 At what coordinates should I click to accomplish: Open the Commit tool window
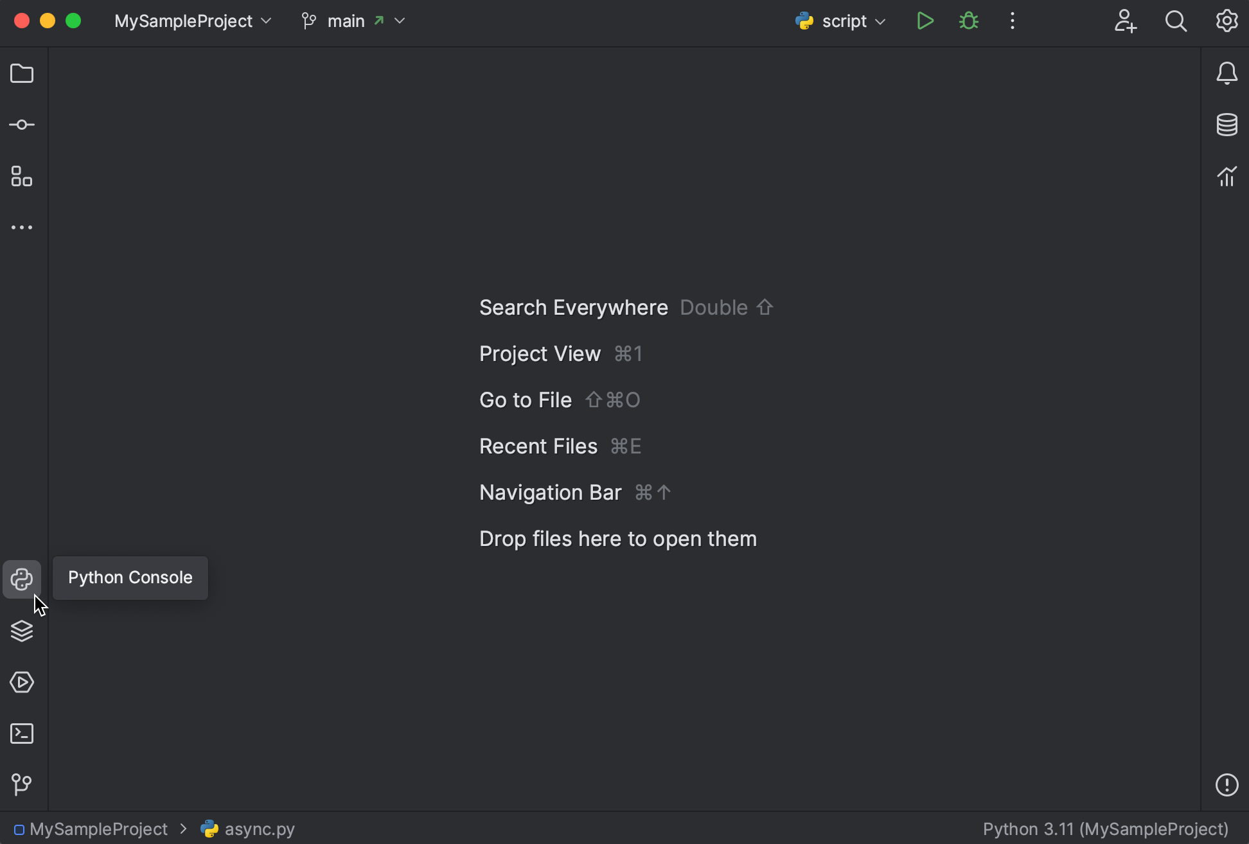[22, 124]
